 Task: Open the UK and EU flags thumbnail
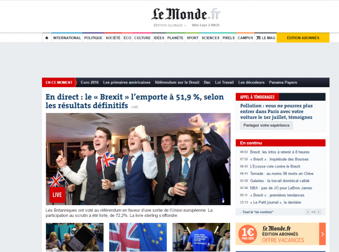[138, 237]
